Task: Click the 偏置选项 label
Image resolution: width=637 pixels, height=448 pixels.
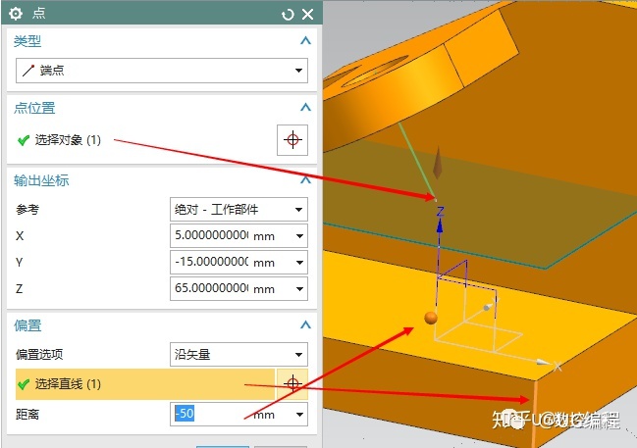Action: 39,355
